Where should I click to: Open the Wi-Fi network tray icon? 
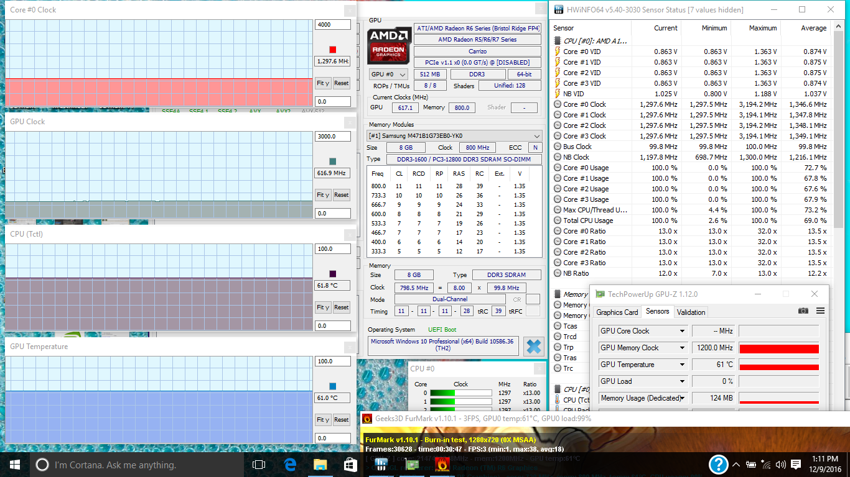pos(767,465)
